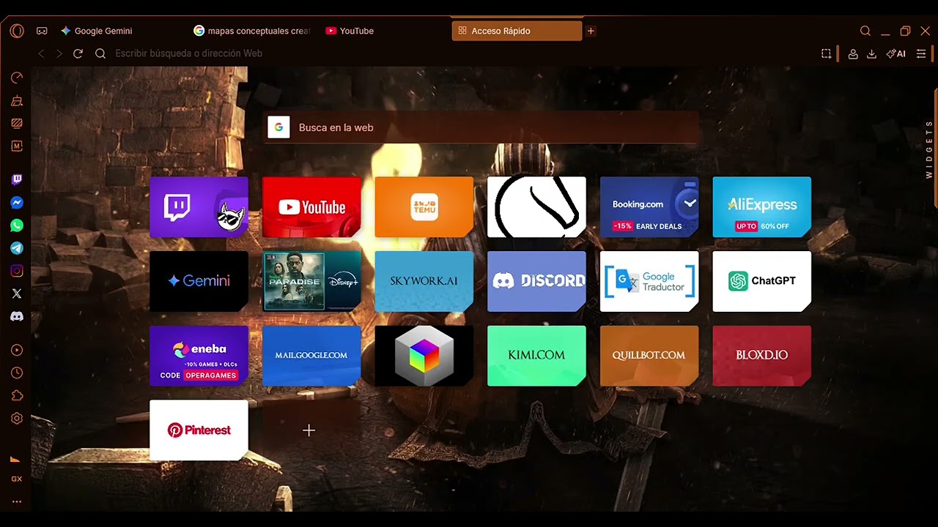Screen dimensions: 938x527
Task: Open GX Corner icon in sidebar
Action: [x=17, y=479]
